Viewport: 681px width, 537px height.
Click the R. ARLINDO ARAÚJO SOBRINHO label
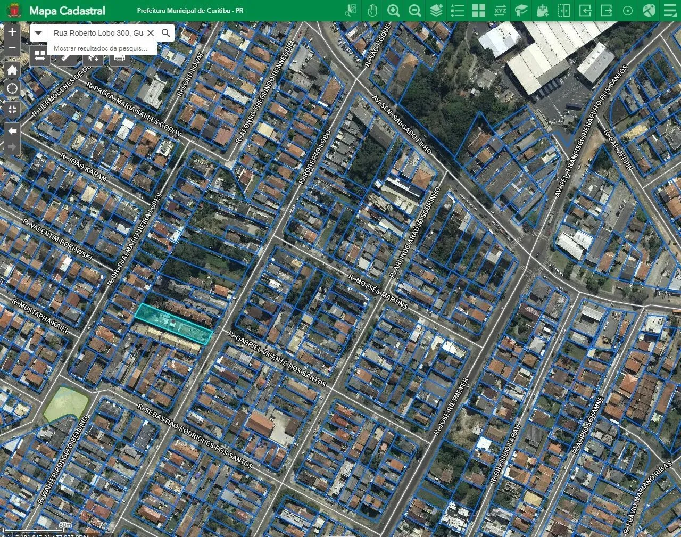[x=415, y=233]
